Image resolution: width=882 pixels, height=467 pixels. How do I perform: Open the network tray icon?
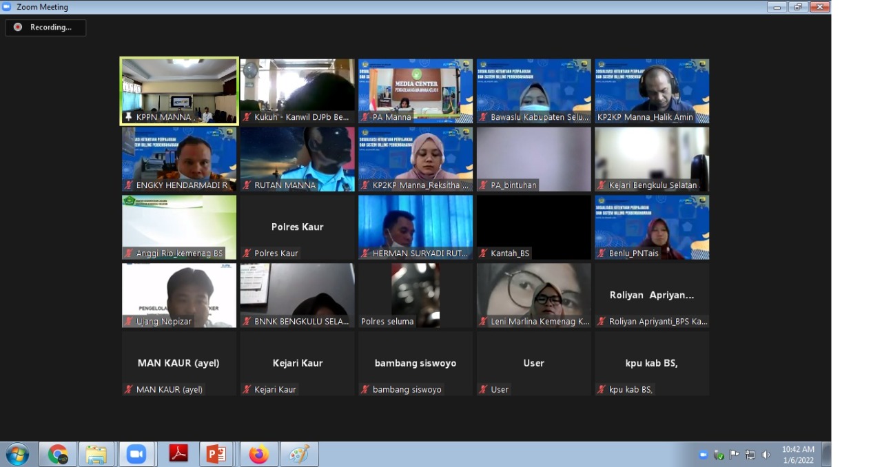(750, 455)
